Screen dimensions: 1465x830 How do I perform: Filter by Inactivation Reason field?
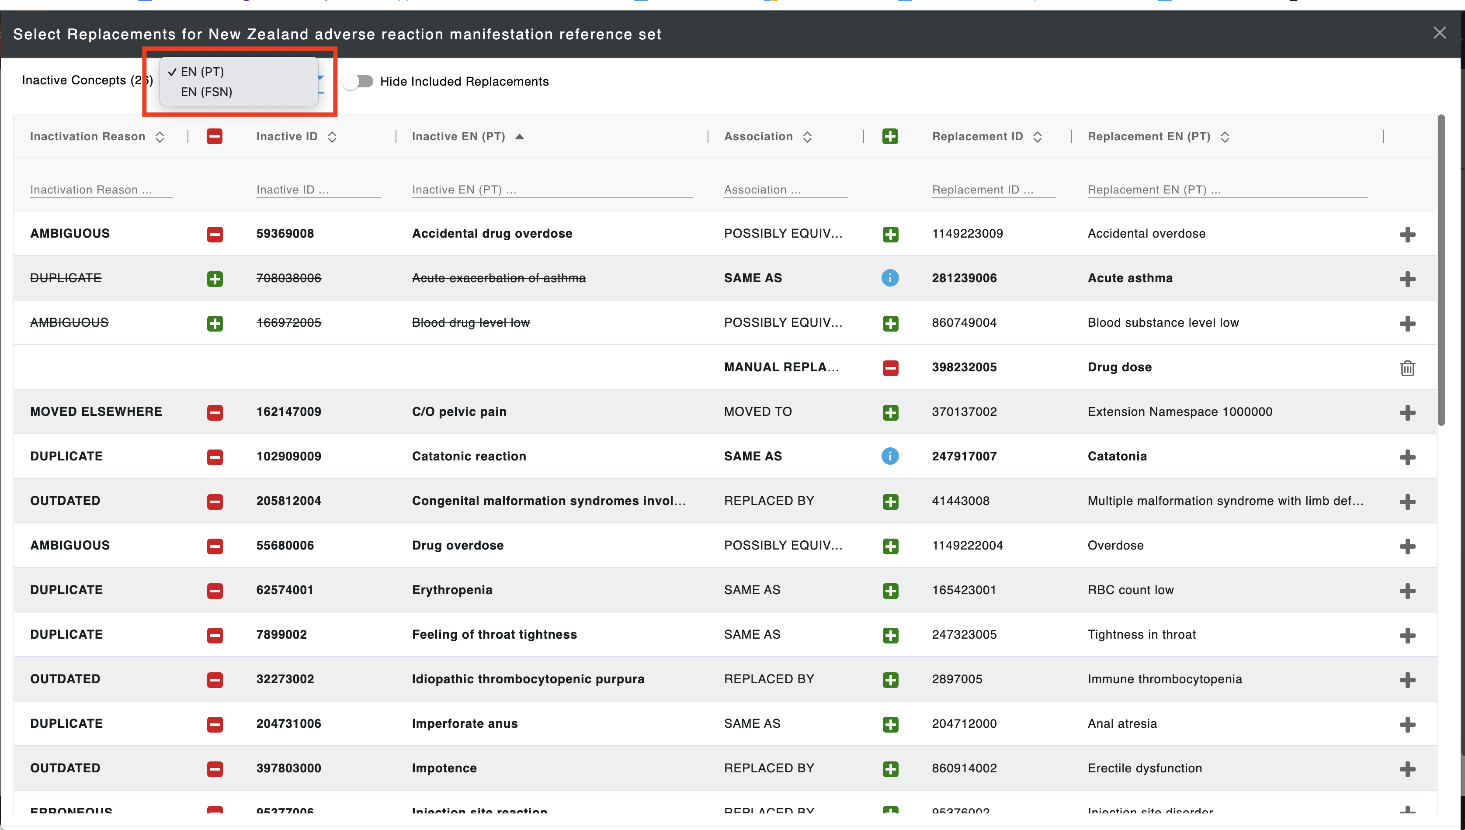tap(101, 189)
